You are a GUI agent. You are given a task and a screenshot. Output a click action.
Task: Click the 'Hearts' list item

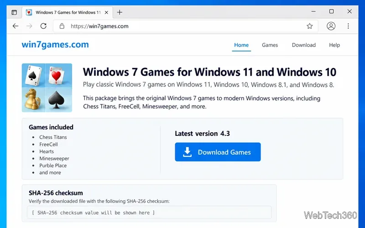pyautogui.click(x=47, y=151)
